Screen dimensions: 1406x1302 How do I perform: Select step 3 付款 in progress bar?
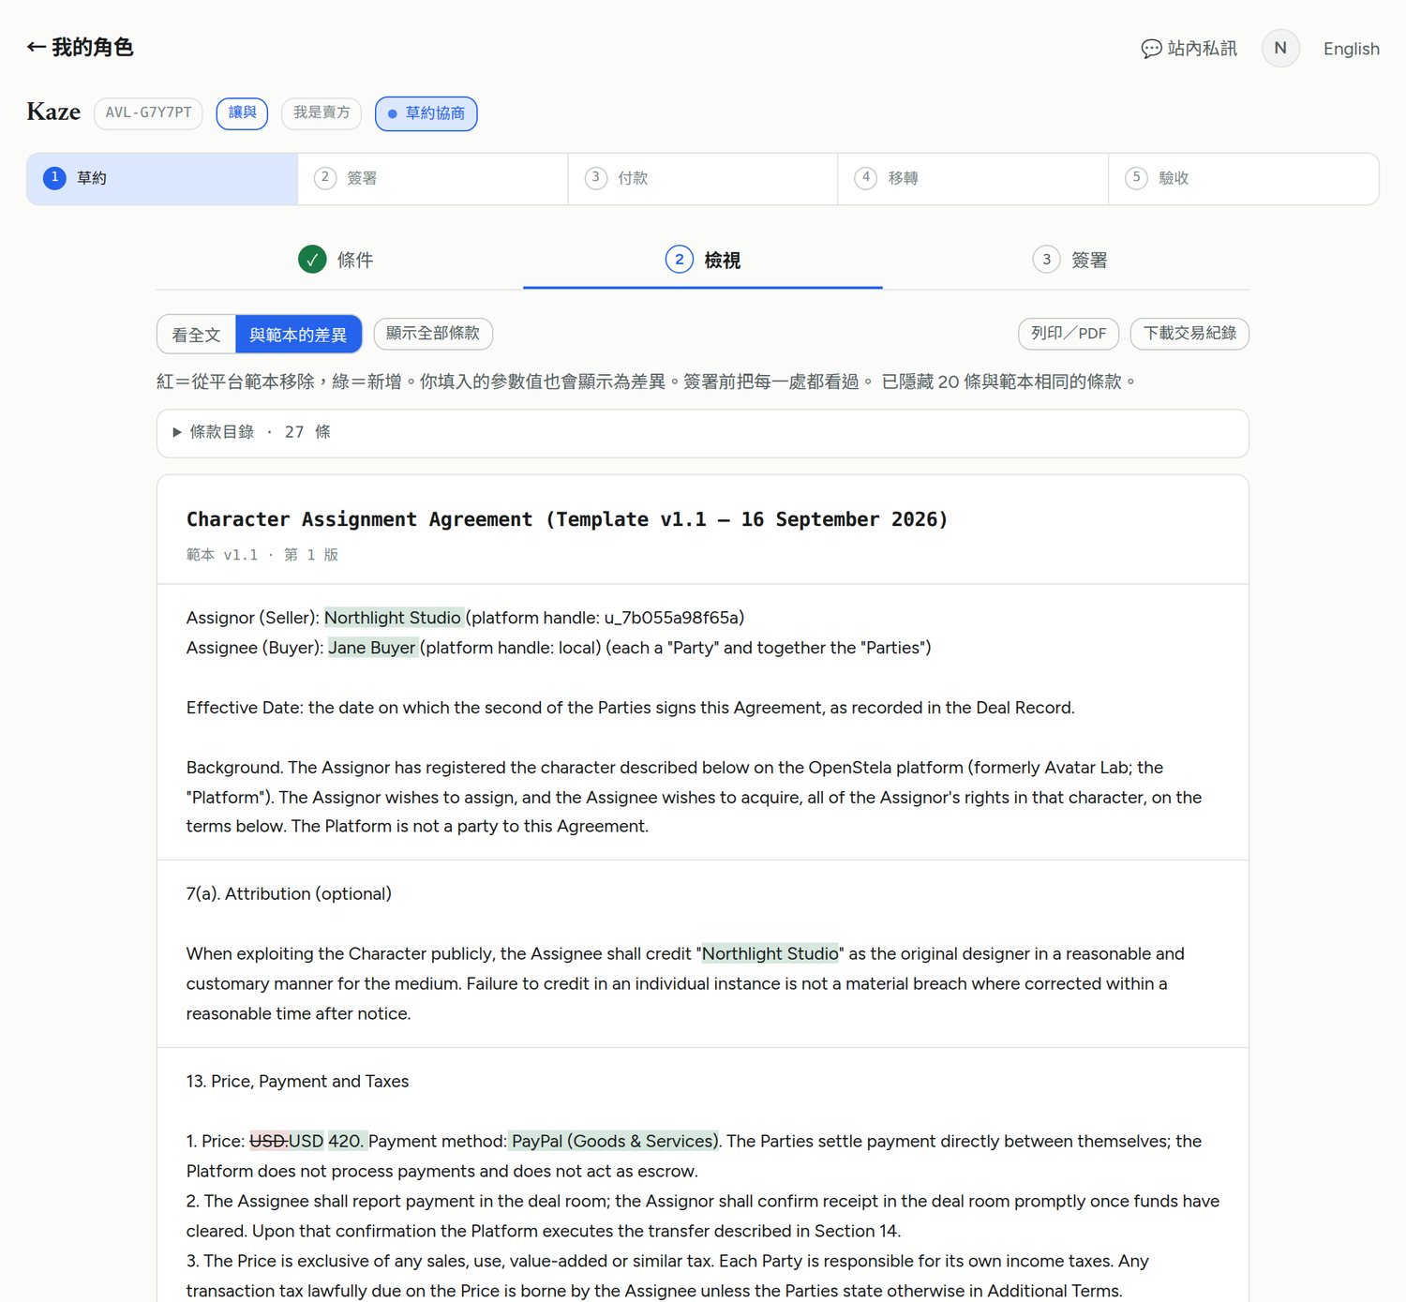pos(703,178)
